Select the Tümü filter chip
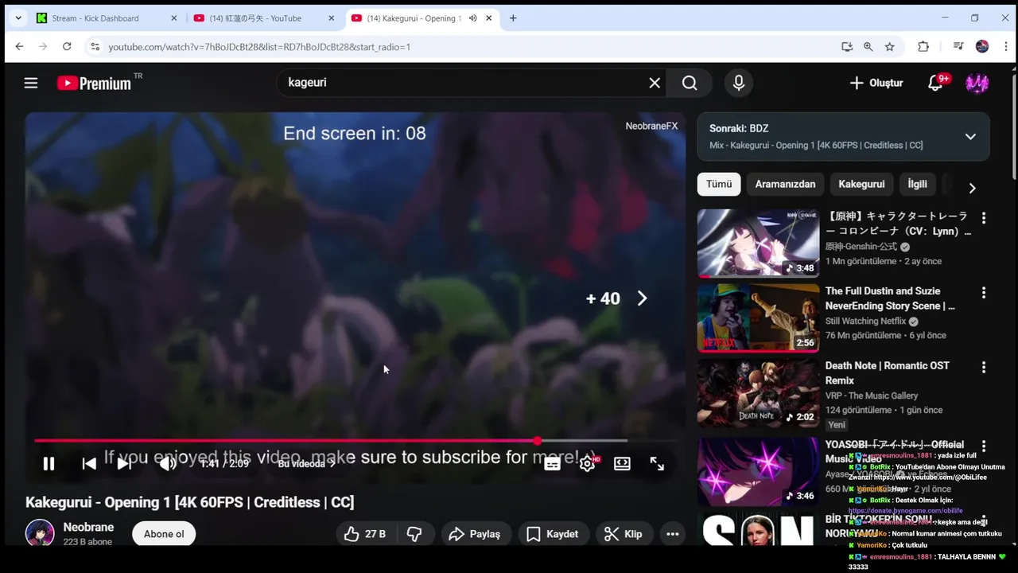Screen dimensions: 1018x573 pyautogui.click(x=719, y=184)
